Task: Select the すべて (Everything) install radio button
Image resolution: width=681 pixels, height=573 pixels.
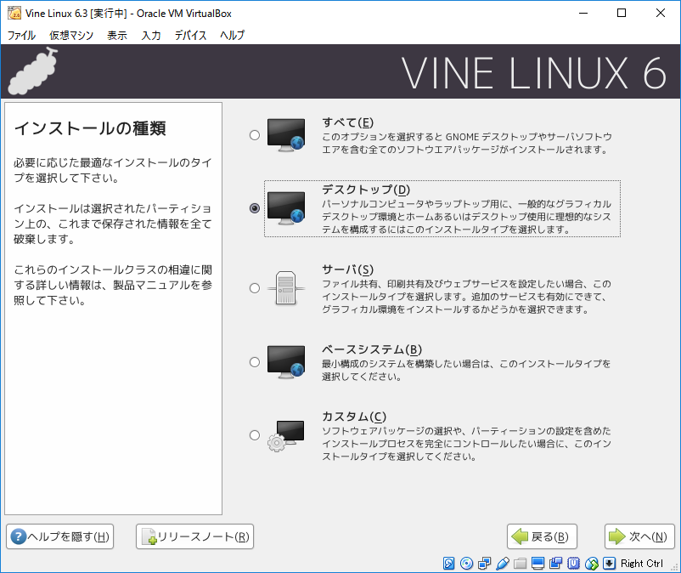Action: tap(255, 134)
